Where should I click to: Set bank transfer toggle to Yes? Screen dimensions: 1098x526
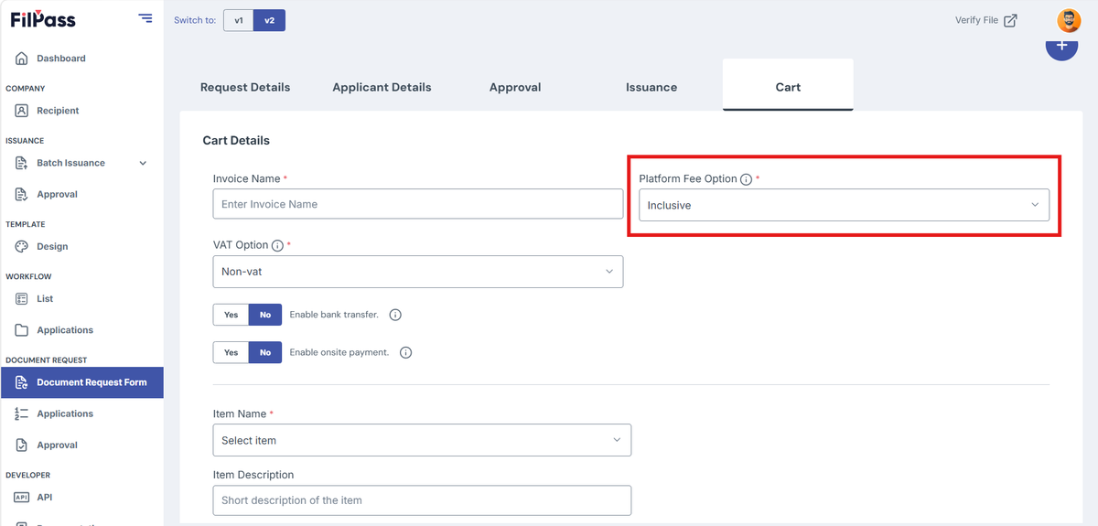click(231, 315)
